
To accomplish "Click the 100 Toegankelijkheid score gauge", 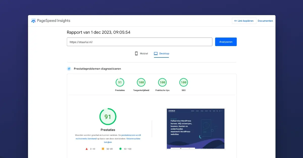I will click(x=141, y=82).
